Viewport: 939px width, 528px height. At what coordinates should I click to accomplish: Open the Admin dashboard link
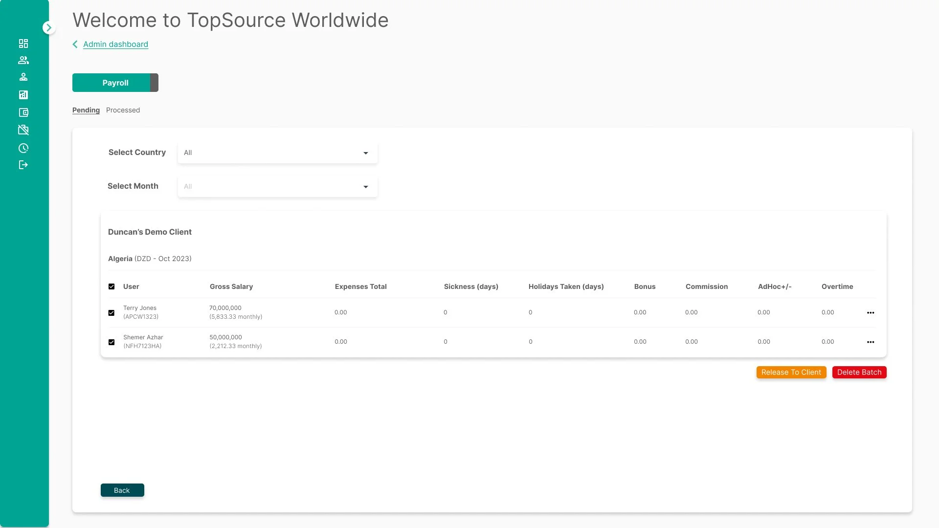115,44
